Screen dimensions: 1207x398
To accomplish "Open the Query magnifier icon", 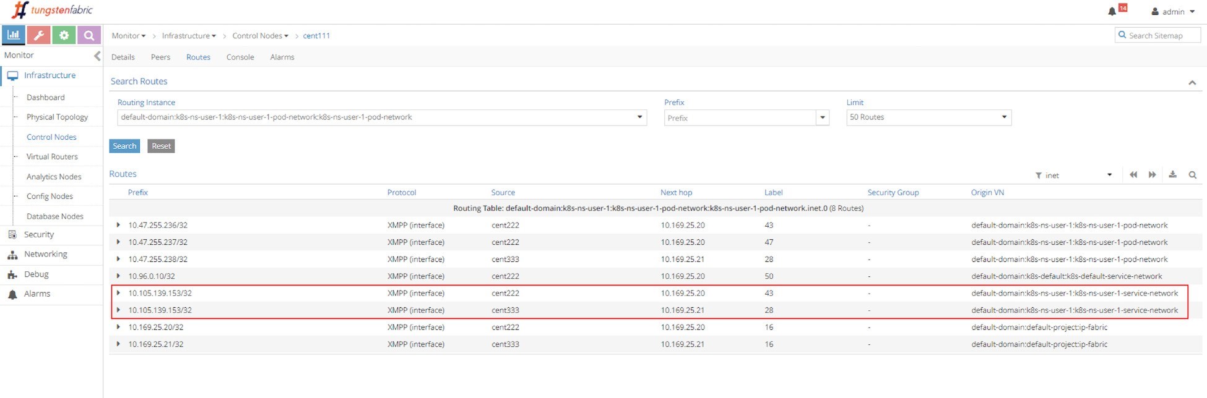I will click(x=89, y=35).
